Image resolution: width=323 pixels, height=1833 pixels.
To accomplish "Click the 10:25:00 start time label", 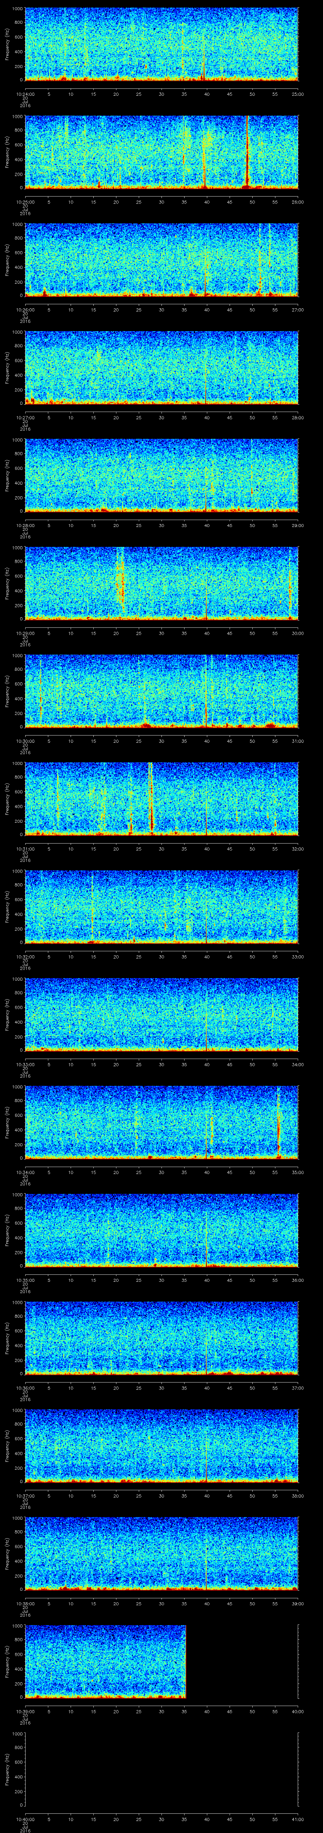I will [25, 202].
